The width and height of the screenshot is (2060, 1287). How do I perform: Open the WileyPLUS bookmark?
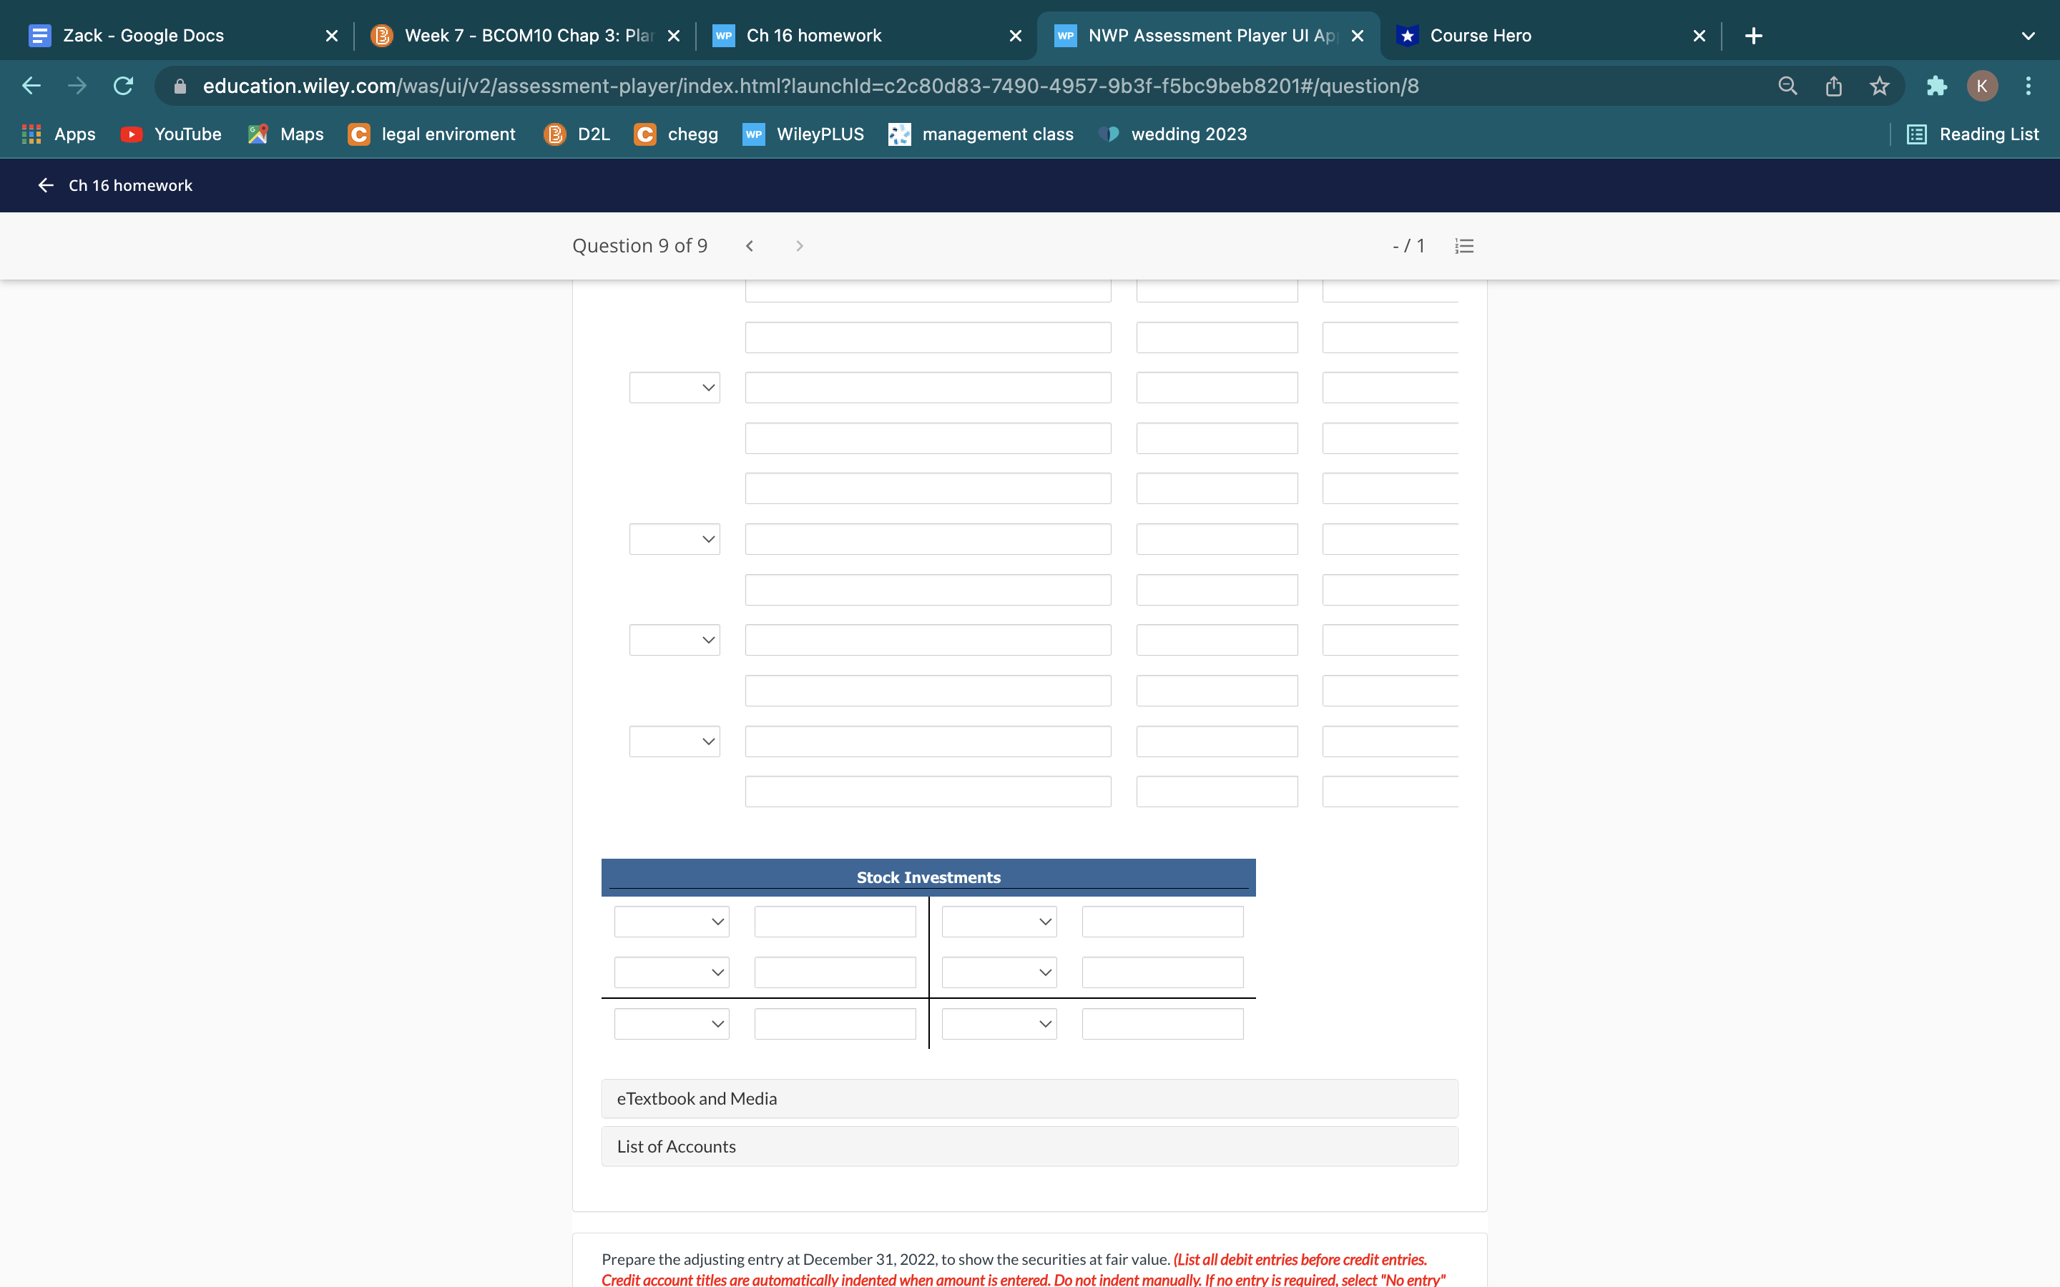click(x=803, y=134)
